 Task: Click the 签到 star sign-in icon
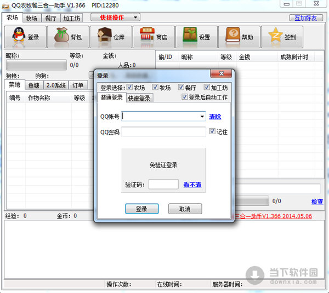coord(282,37)
